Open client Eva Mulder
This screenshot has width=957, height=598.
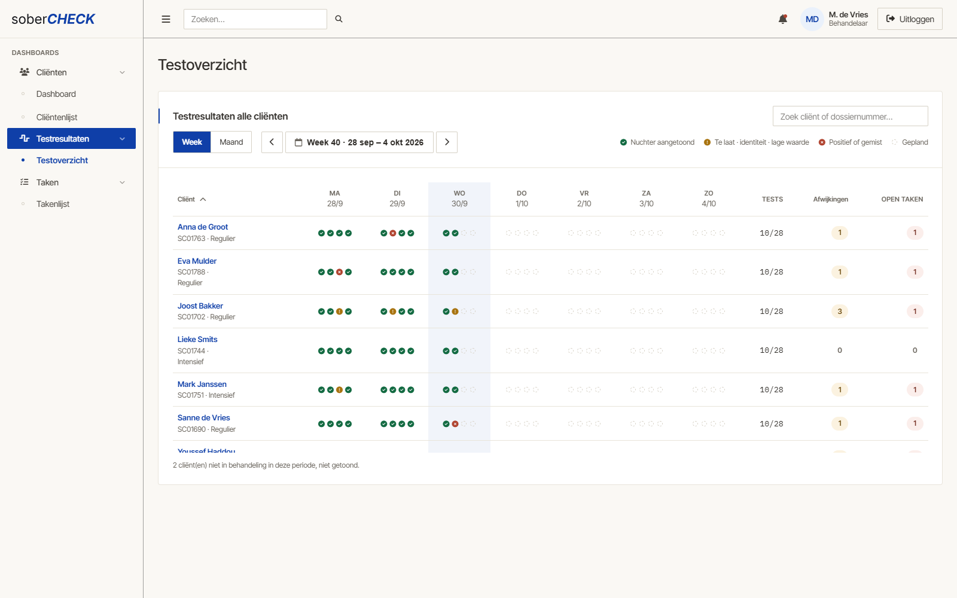(x=197, y=261)
